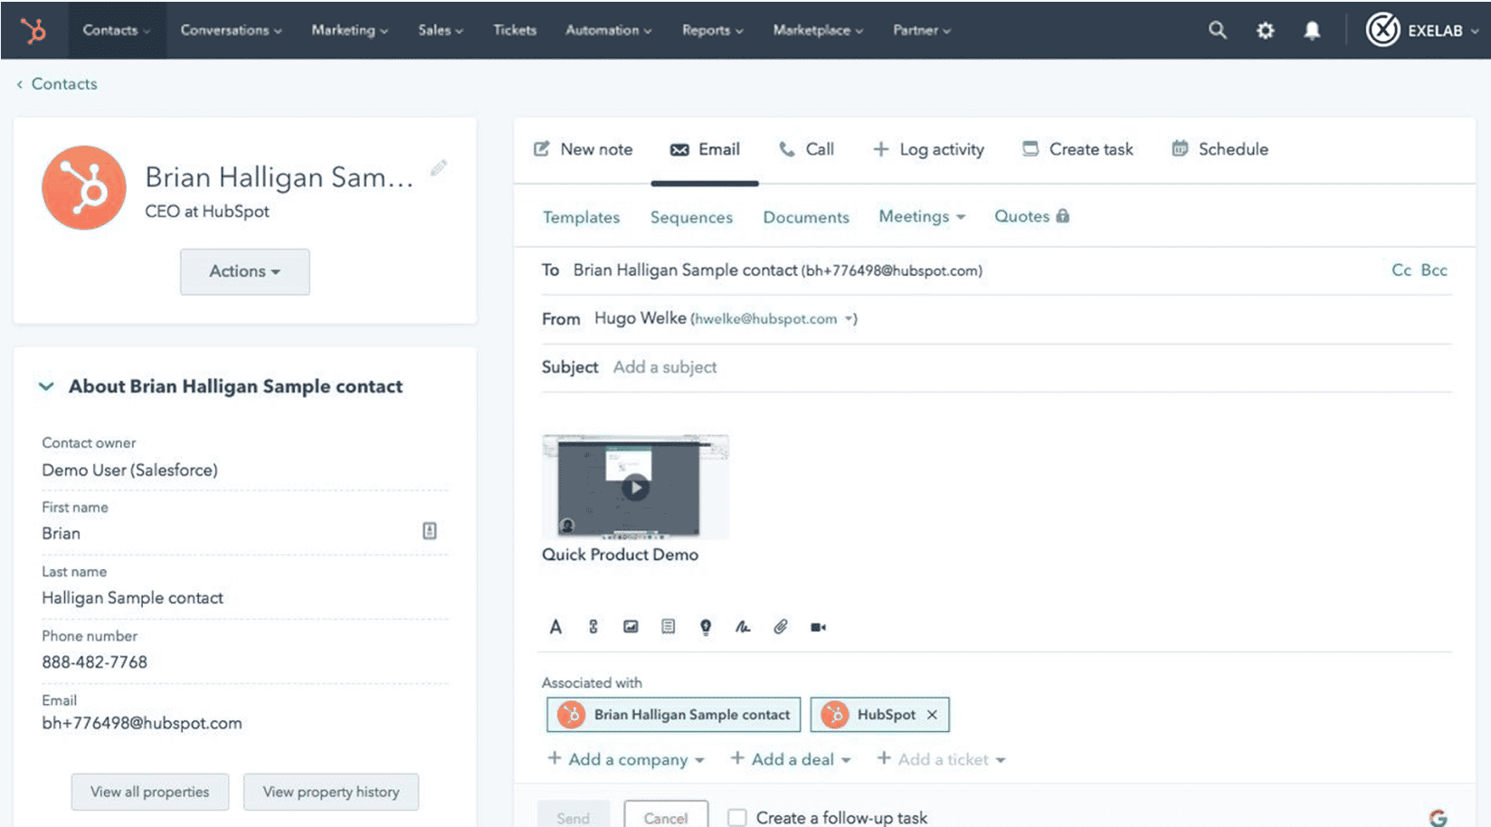Play the Quick Product Demo video
This screenshot has height=827, width=1491.
pos(635,488)
